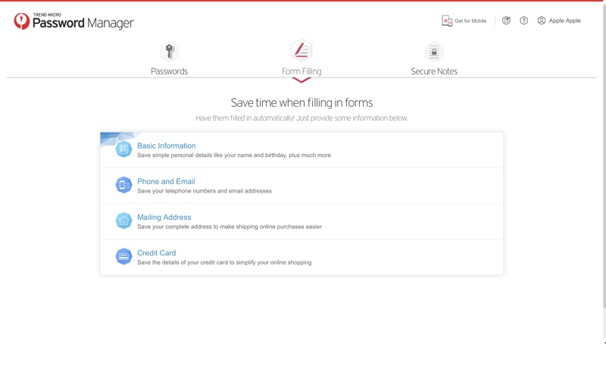Viewport: 606px width, 379px height.
Task: Click the 'Have them filled in automatically' subtitle
Action: pyautogui.click(x=301, y=118)
